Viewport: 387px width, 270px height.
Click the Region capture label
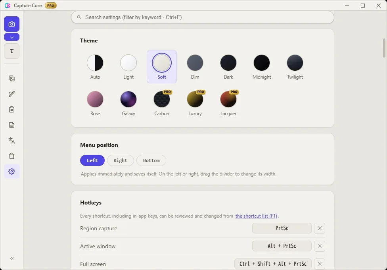pyautogui.click(x=99, y=228)
